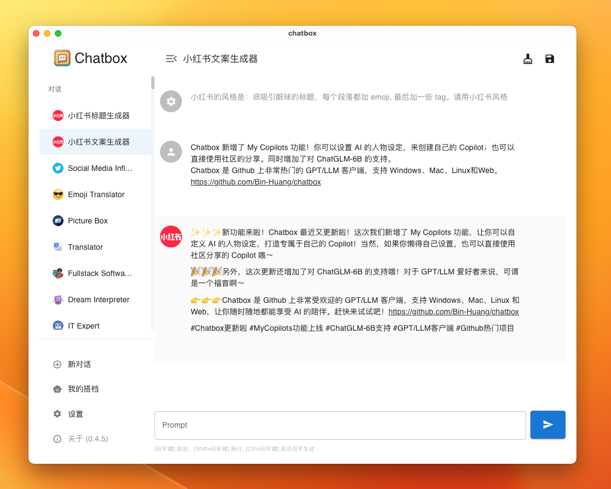Minimize the chatbox window

[47, 33]
